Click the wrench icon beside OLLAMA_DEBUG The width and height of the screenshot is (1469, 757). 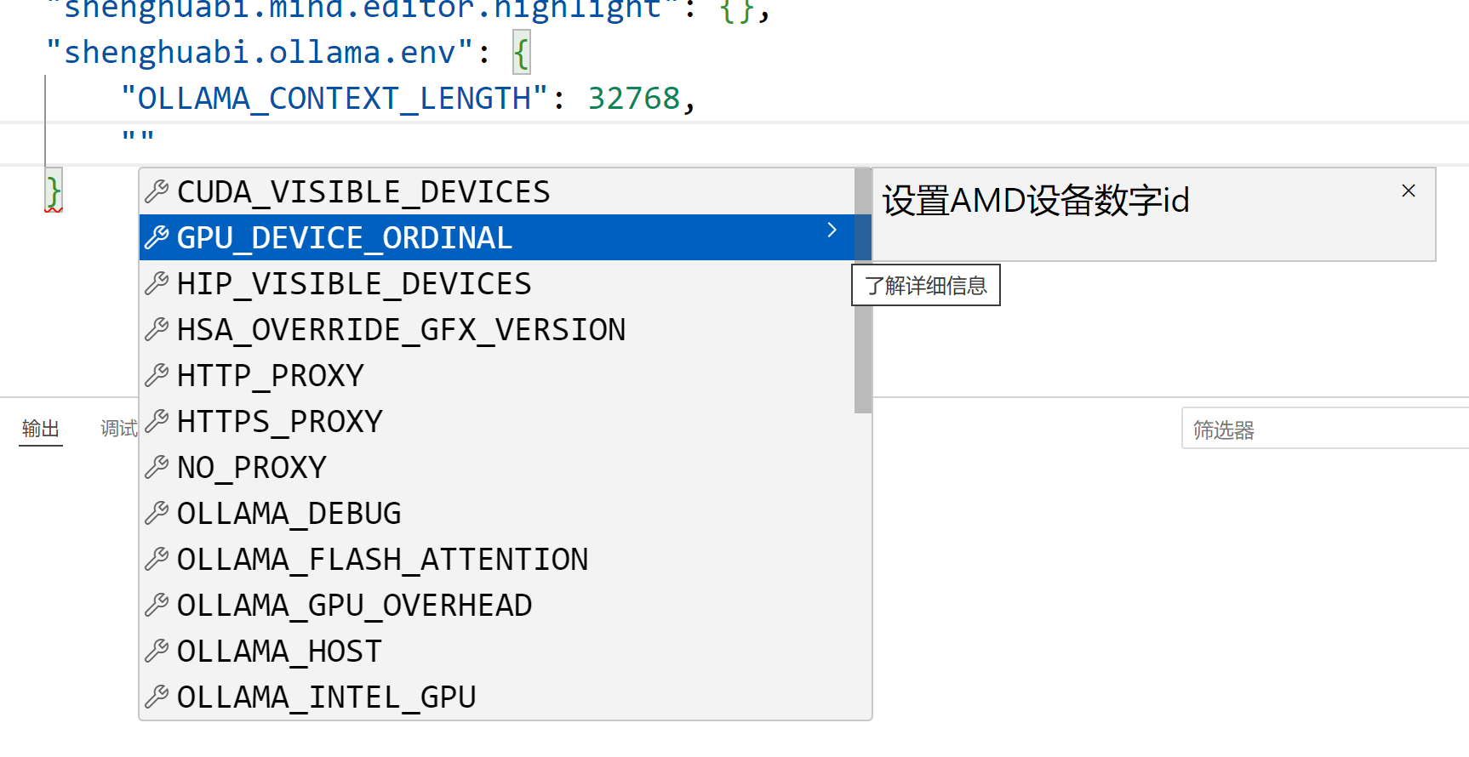click(157, 514)
